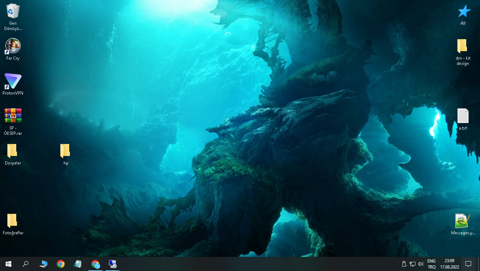This screenshot has width=480, height=271.
Task: Select the Messages.y... Notepad++ file icon
Action: pos(463,221)
